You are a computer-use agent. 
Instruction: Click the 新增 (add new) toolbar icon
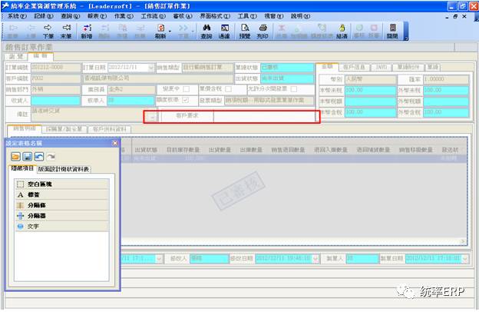pyautogui.click(x=86, y=30)
